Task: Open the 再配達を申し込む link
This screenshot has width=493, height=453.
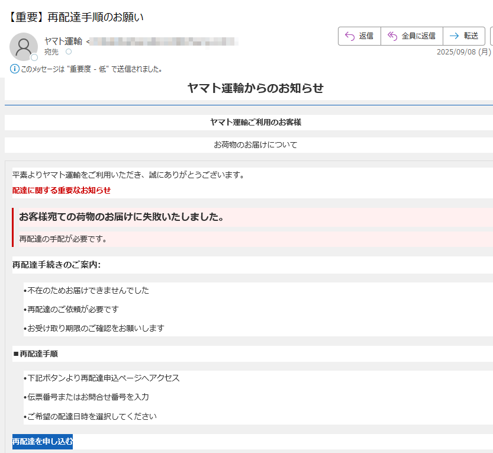Action: pos(43,441)
